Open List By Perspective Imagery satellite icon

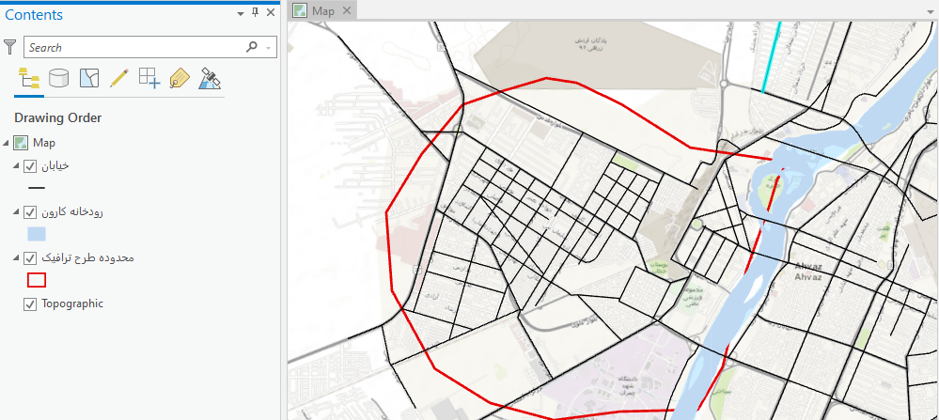click(x=210, y=79)
